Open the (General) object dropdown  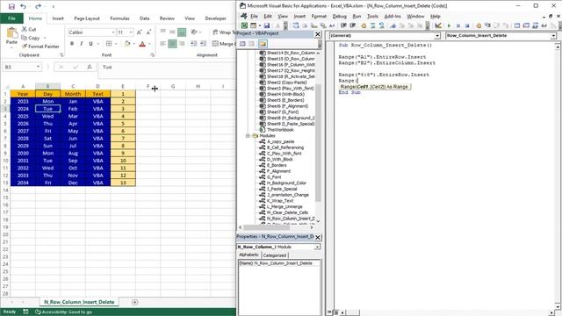tap(437, 36)
